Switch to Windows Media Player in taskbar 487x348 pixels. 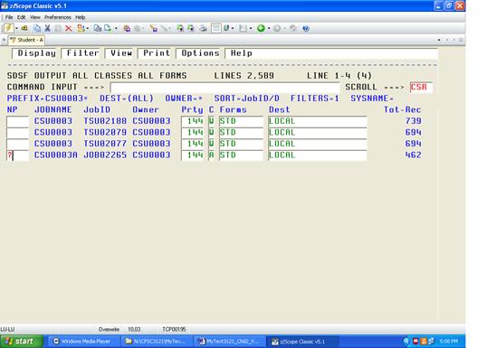[x=83, y=342]
